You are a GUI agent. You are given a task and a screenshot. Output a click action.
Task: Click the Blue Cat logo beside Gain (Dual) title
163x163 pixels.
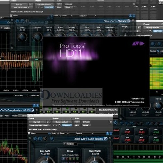coord(106,139)
